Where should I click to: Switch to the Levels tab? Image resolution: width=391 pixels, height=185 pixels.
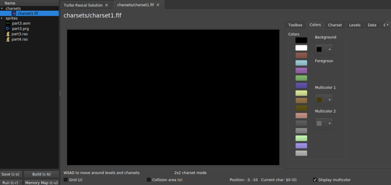(355, 25)
